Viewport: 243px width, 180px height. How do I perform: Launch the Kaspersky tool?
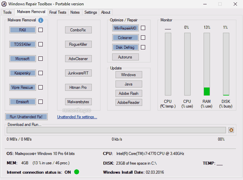click(x=23, y=73)
